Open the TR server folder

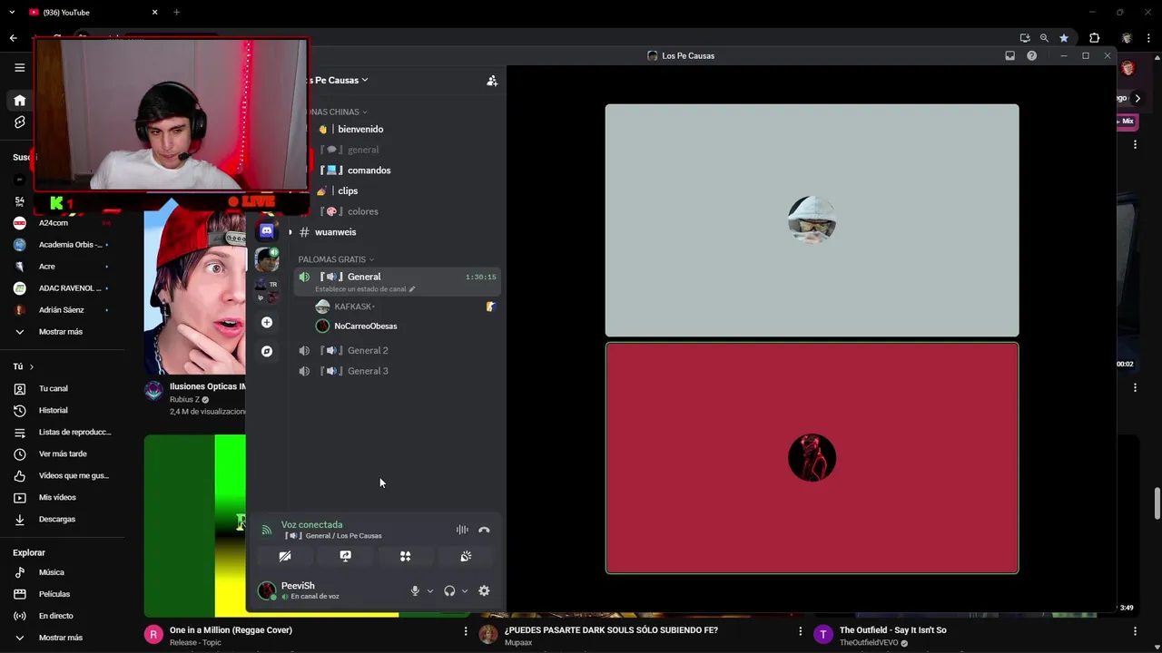[267, 290]
